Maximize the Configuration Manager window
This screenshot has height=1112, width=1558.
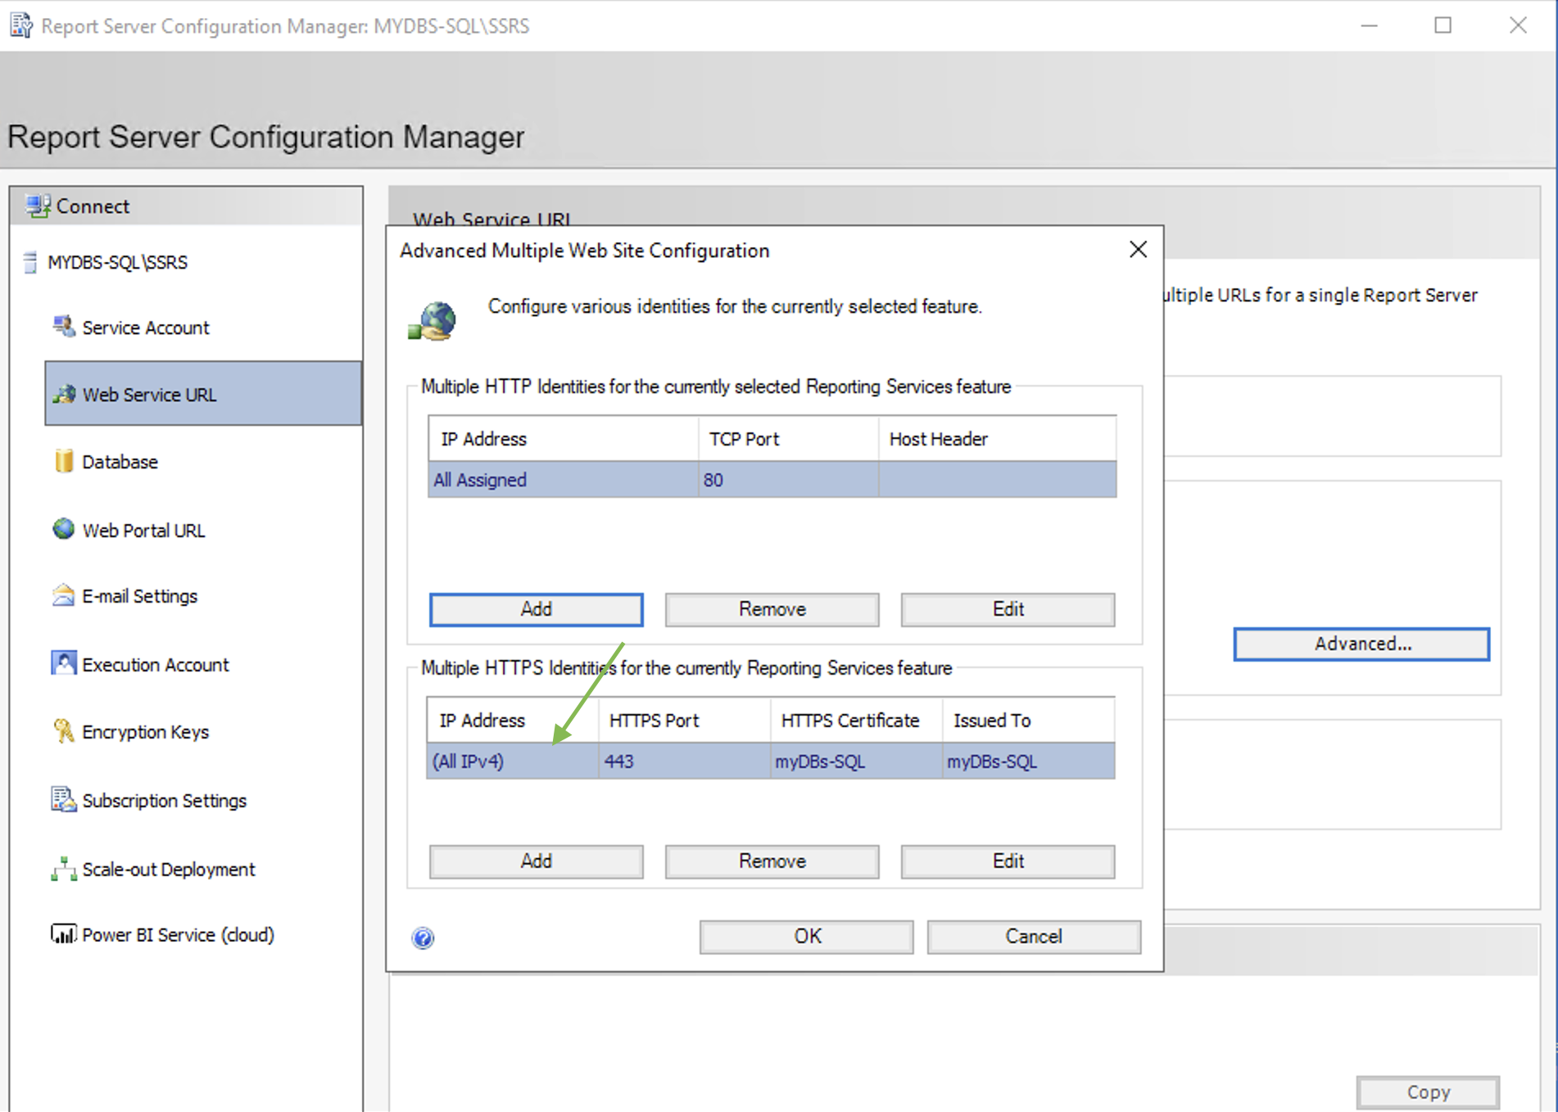(1443, 25)
